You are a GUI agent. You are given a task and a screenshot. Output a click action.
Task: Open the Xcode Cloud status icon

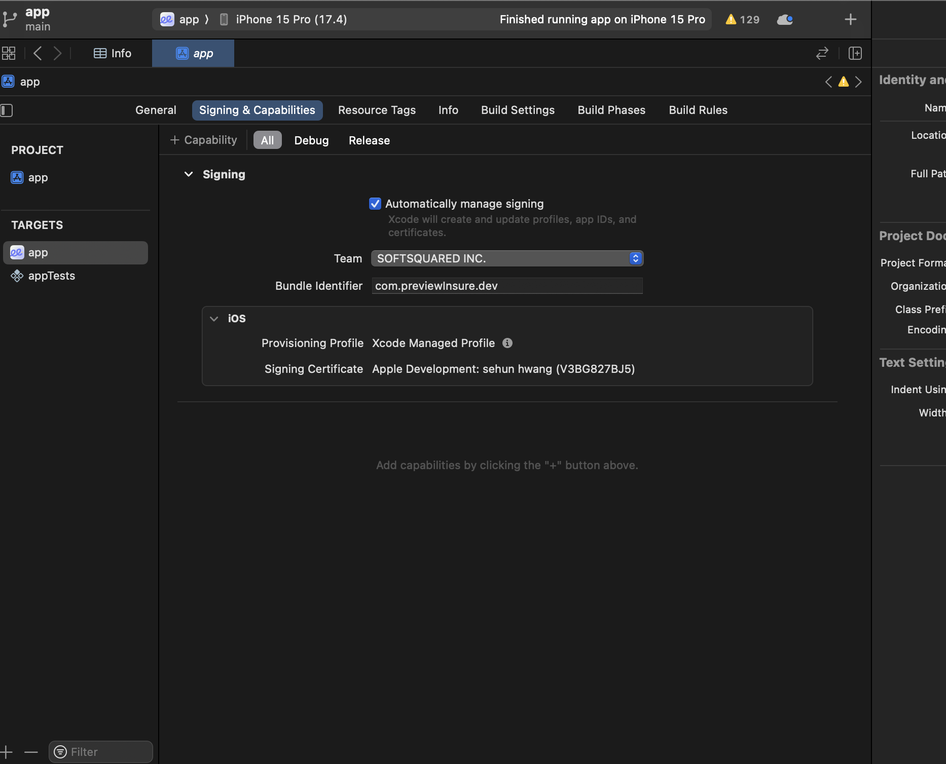tap(785, 19)
